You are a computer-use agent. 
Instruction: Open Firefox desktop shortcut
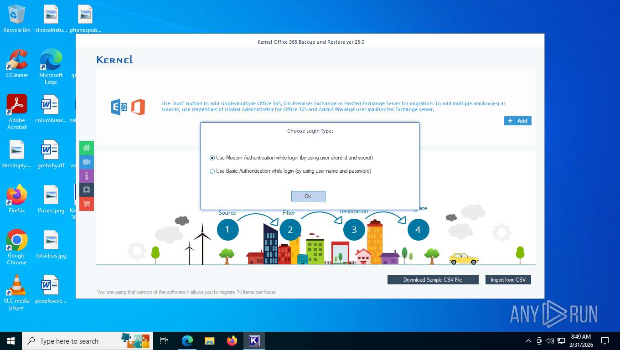(17, 199)
